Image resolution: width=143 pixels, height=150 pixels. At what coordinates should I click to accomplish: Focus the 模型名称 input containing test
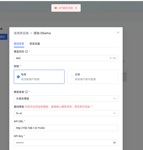tap(66, 58)
